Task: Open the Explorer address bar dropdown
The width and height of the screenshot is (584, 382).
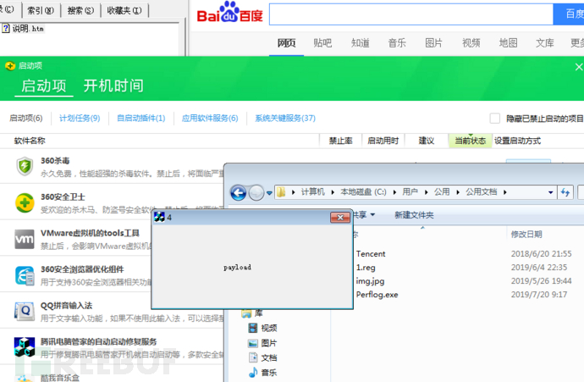Action: click(550, 192)
